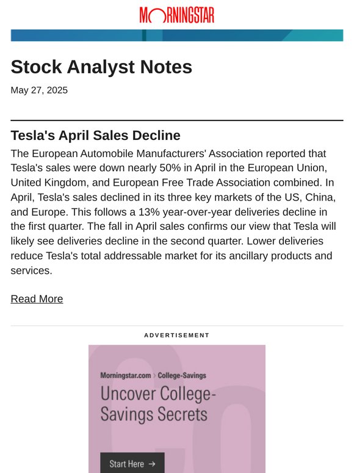Click the breadcrumb chevron in the ad
This screenshot has width=354, height=473.
154,376
